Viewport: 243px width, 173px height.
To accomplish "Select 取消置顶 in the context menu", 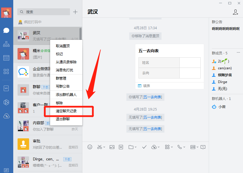I will point(66,46).
